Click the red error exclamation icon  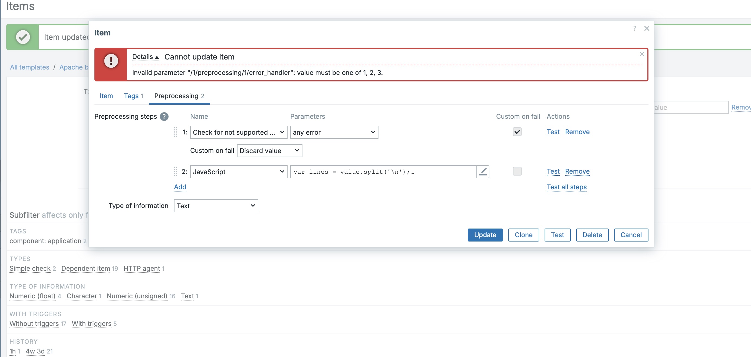111,61
